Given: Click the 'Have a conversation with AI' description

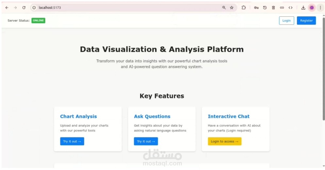Looking at the screenshot, I should (234, 128).
